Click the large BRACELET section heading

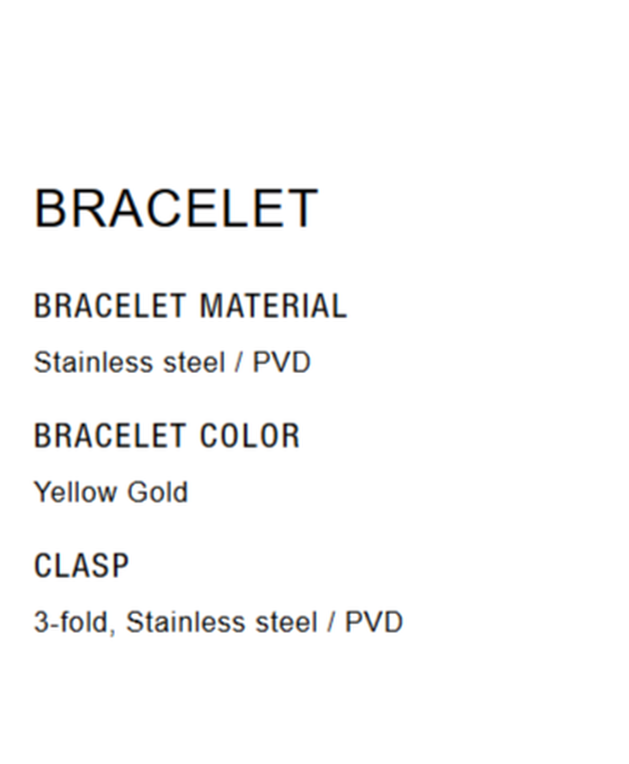pos(176,209)
